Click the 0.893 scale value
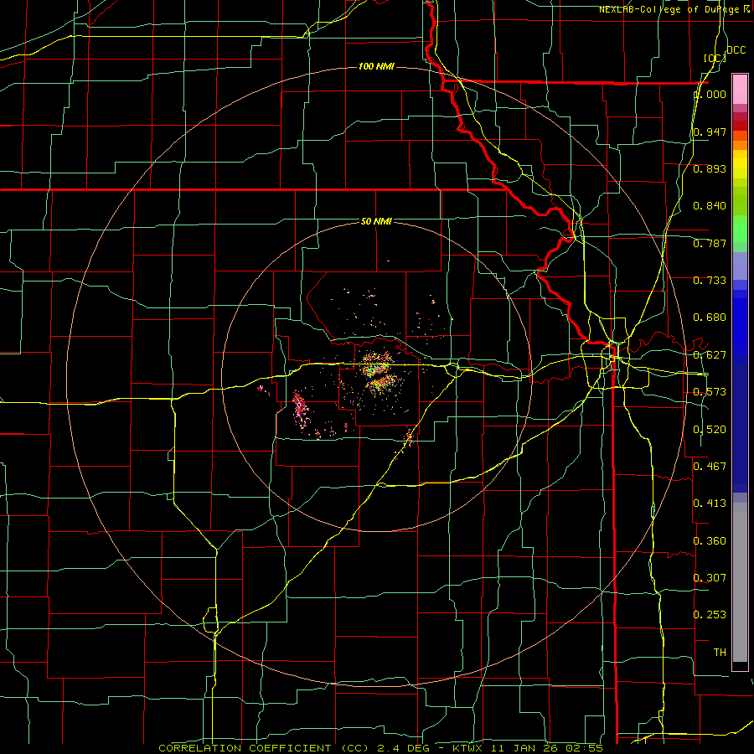Screen dimensions: 754x754 (x=710, y=168)
